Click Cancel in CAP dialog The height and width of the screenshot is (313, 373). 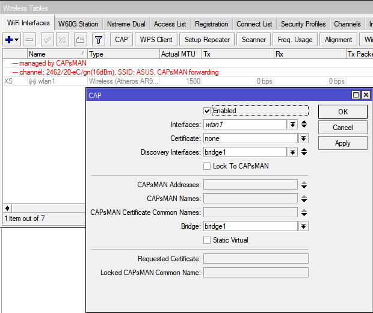[x=343, y=128]
